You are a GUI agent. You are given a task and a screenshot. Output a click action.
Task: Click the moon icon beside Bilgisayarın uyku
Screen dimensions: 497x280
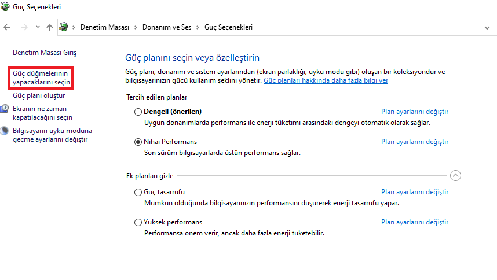[5, 131]
